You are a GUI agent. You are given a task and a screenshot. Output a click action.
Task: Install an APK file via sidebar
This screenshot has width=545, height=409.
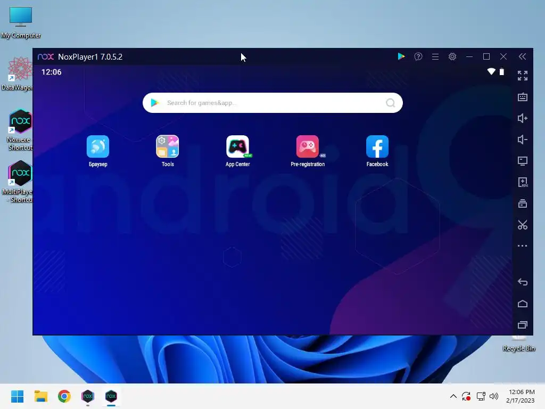click(523, 182)
